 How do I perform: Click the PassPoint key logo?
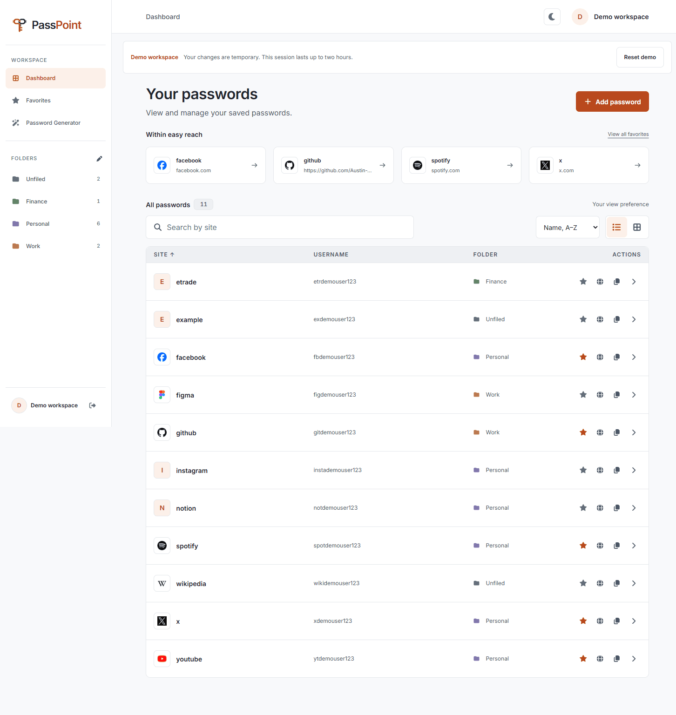click(x=20, y=25)
